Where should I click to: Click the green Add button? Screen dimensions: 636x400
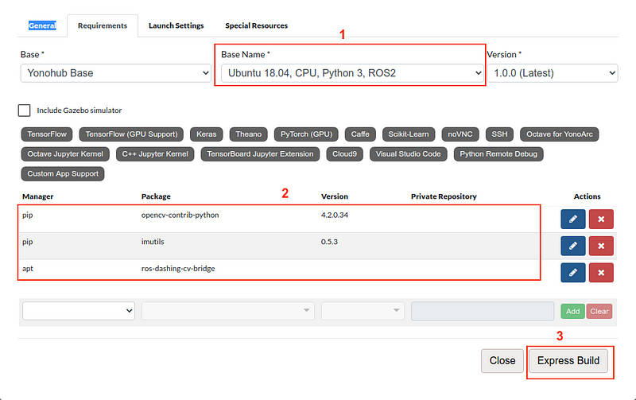pyautogui.click(x=572, y=312)
